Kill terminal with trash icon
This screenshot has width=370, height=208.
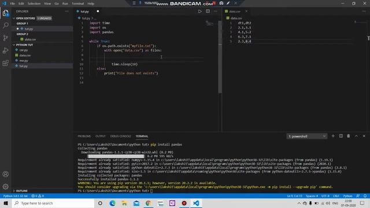[348, 136]
